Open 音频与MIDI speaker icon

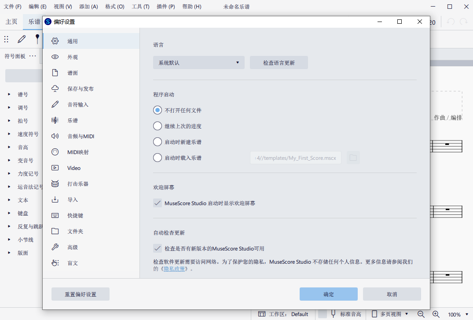[x=55, y=136]
